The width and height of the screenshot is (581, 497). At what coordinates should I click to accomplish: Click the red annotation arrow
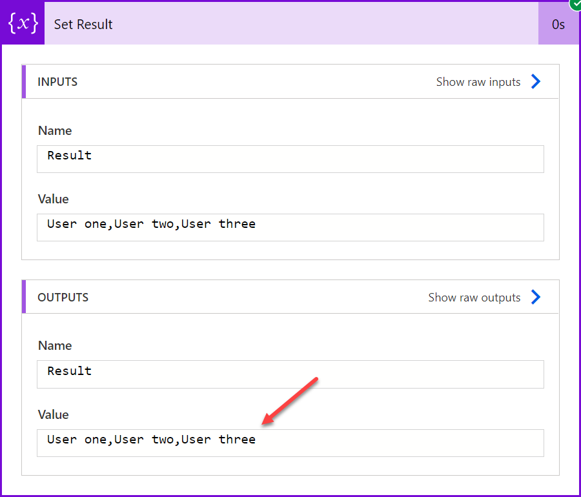point(290,401)
